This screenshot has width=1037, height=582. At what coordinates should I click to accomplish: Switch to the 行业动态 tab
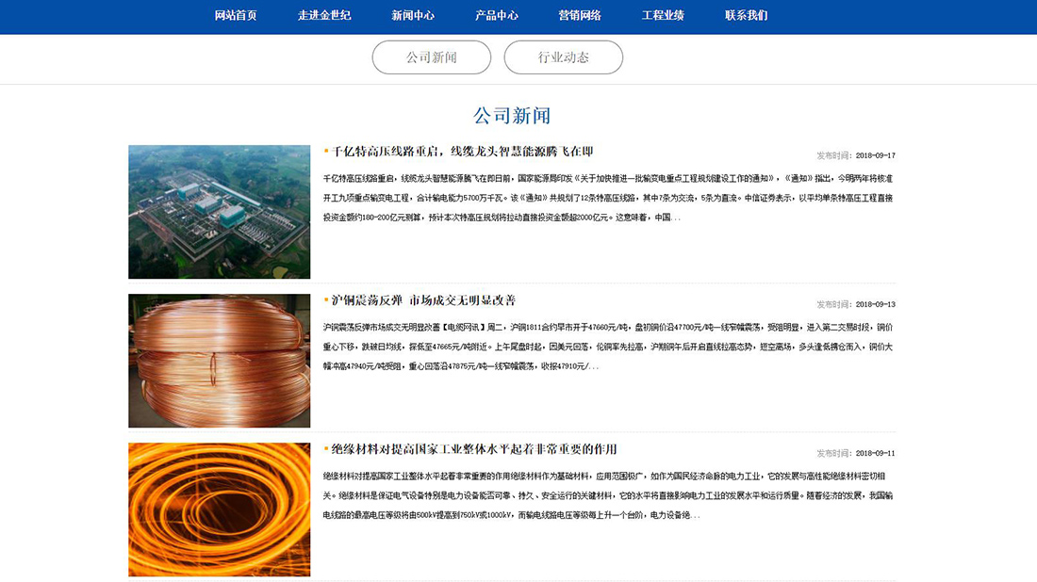point(563,57)
